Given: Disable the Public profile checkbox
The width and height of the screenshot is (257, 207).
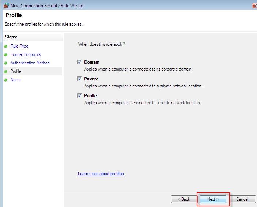Looking at the screenshot, I should pos(79,96).
